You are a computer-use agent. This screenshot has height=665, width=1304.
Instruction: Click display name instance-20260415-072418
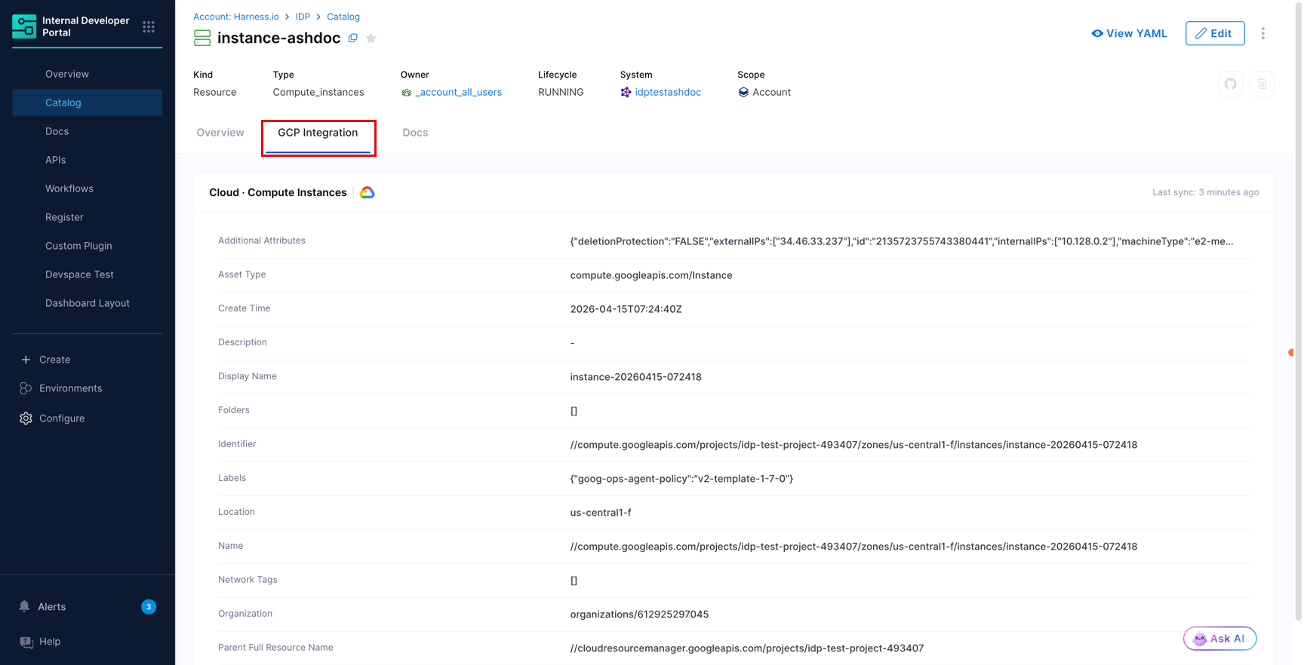[636, 377]
